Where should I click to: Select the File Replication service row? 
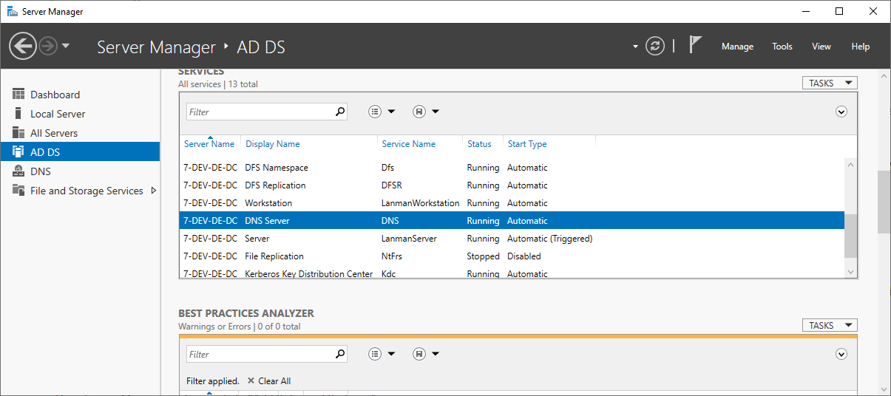click(512, 256)
